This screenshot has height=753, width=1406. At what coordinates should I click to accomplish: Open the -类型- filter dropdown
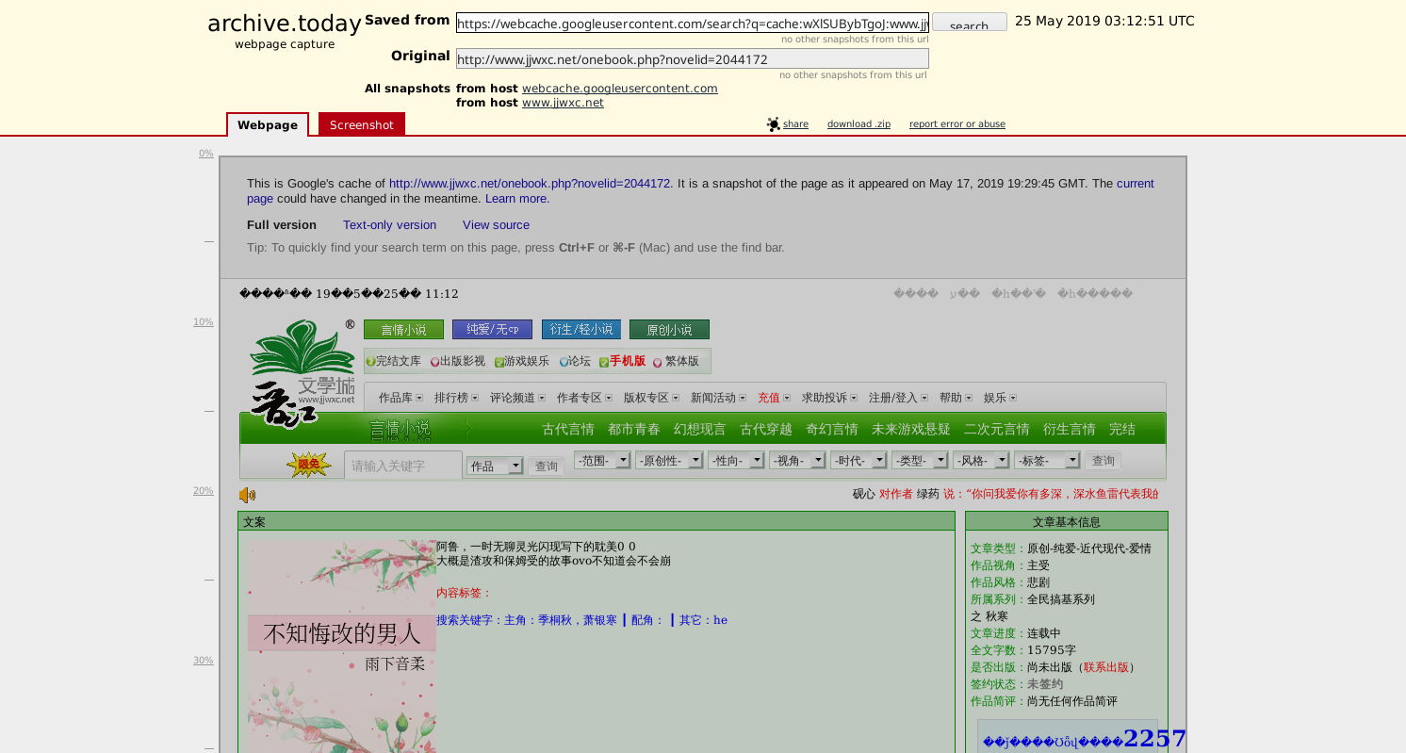(x=919, y=461)
